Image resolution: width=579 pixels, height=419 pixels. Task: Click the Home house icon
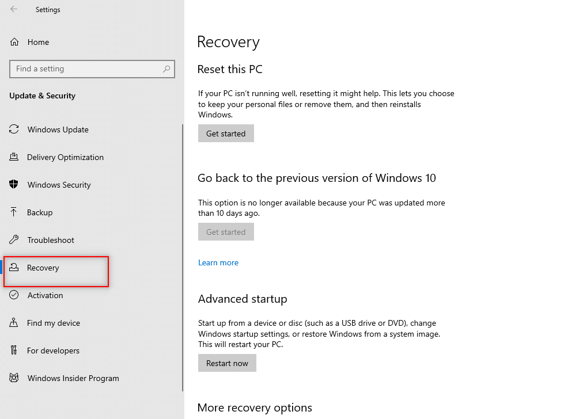coord(14,42)
